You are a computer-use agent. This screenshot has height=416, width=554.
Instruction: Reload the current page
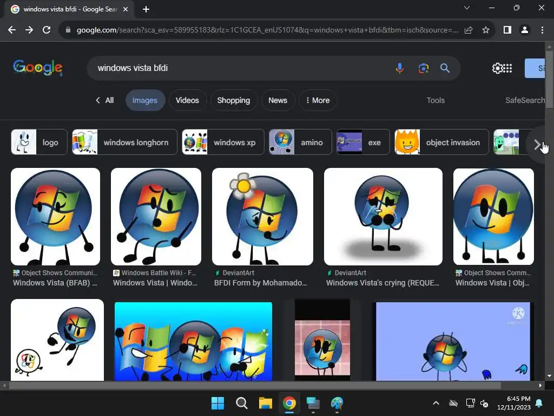(47, 30)
